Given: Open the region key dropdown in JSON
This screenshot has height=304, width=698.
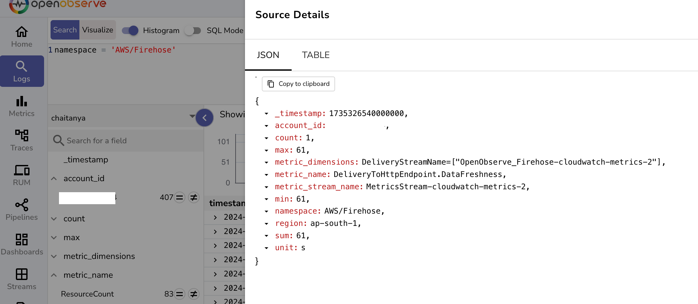Looking at the screenshot, I should (x=266, y=224).
